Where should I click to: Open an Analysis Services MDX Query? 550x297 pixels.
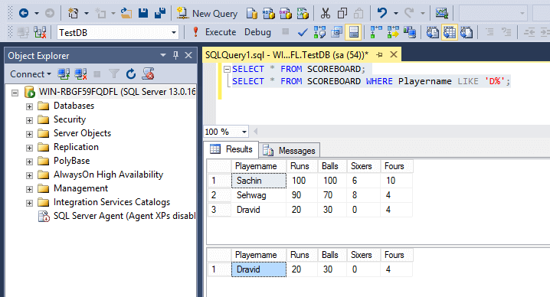pyautogui.click(x=269, y=13)
